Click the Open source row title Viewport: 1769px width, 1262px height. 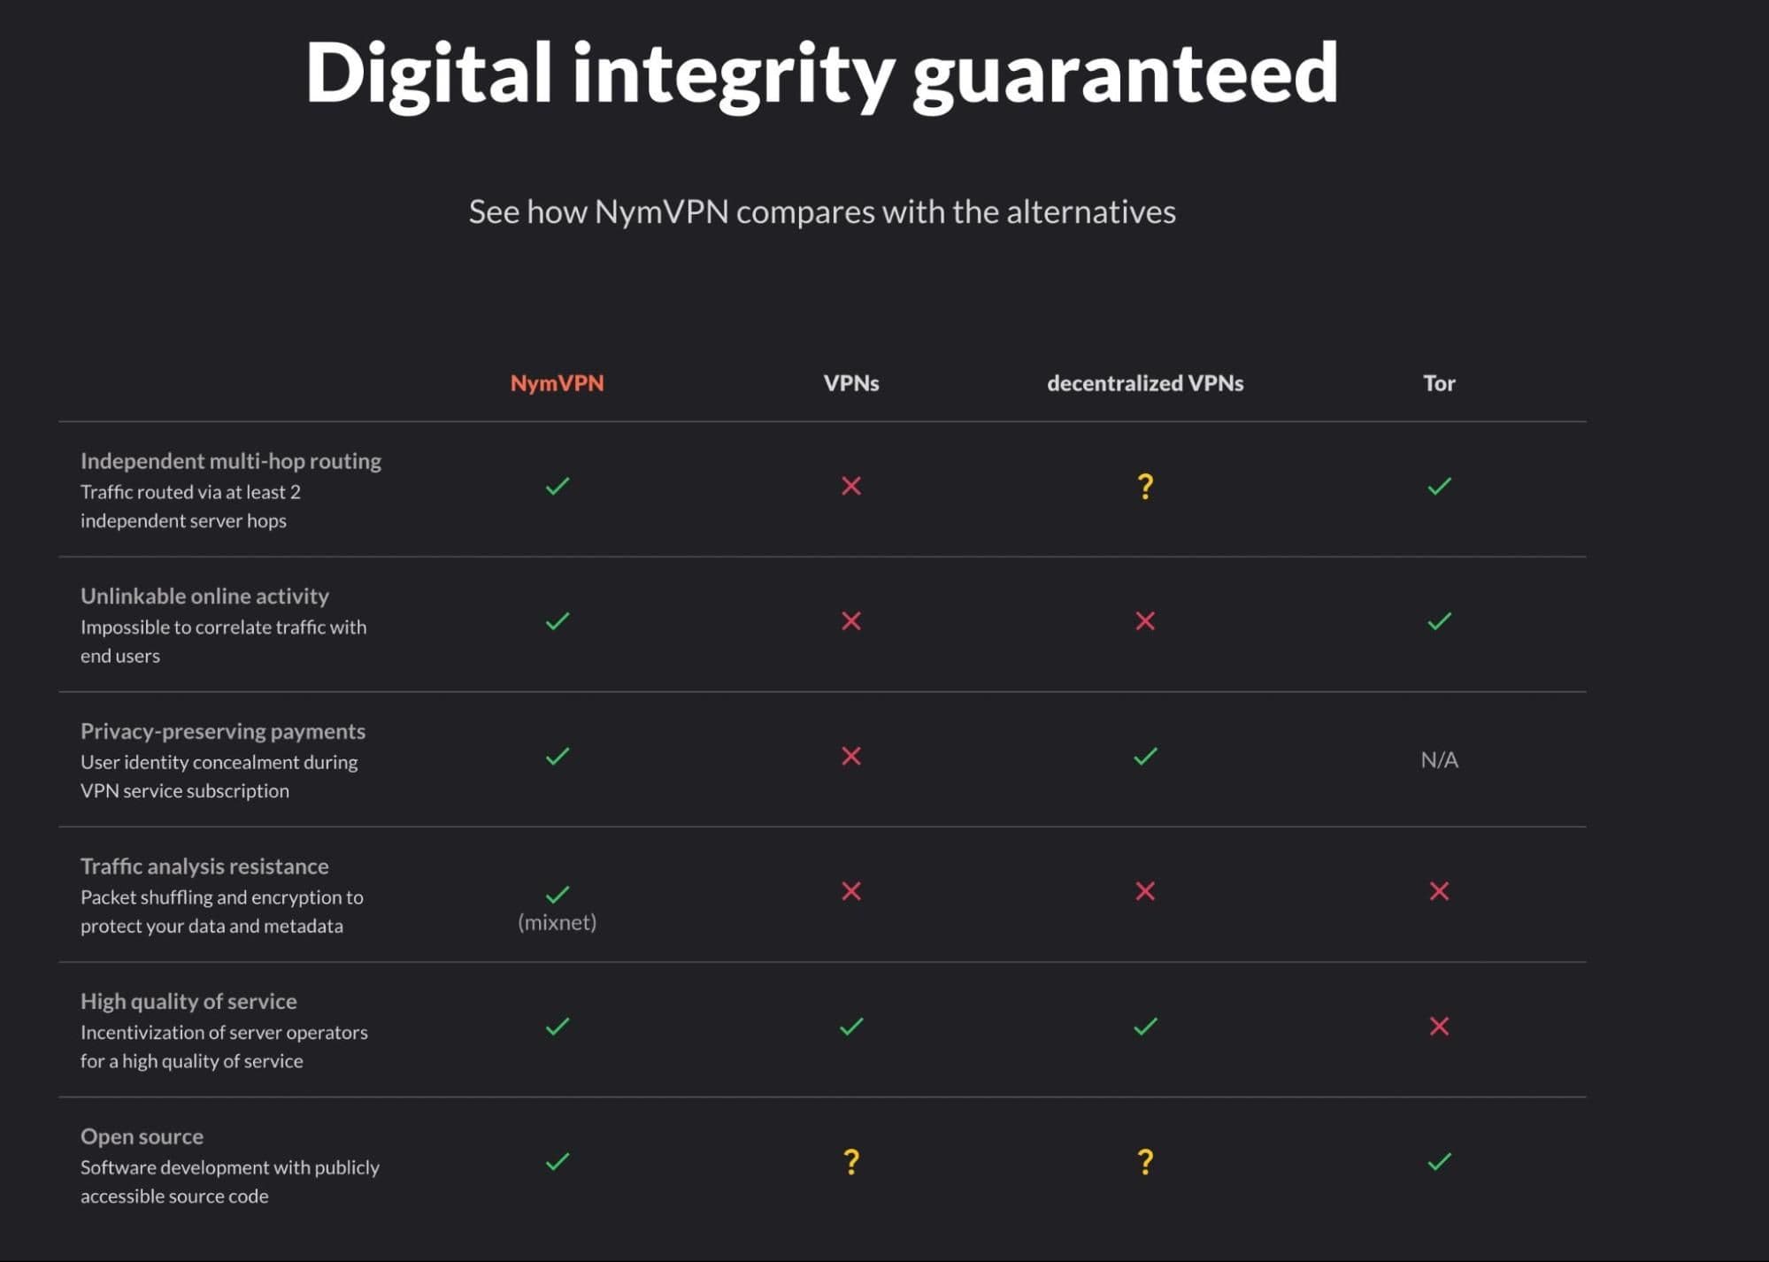click(x=142, y=1136)
